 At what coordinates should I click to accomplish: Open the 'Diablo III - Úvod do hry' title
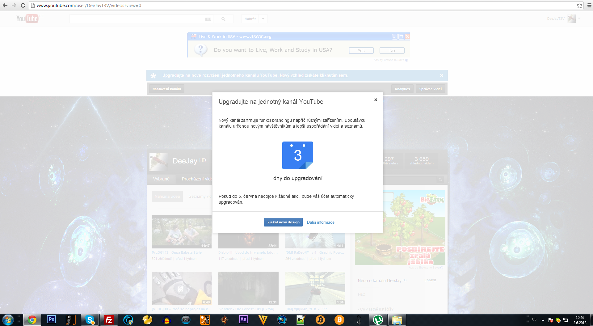pos(248,252)
